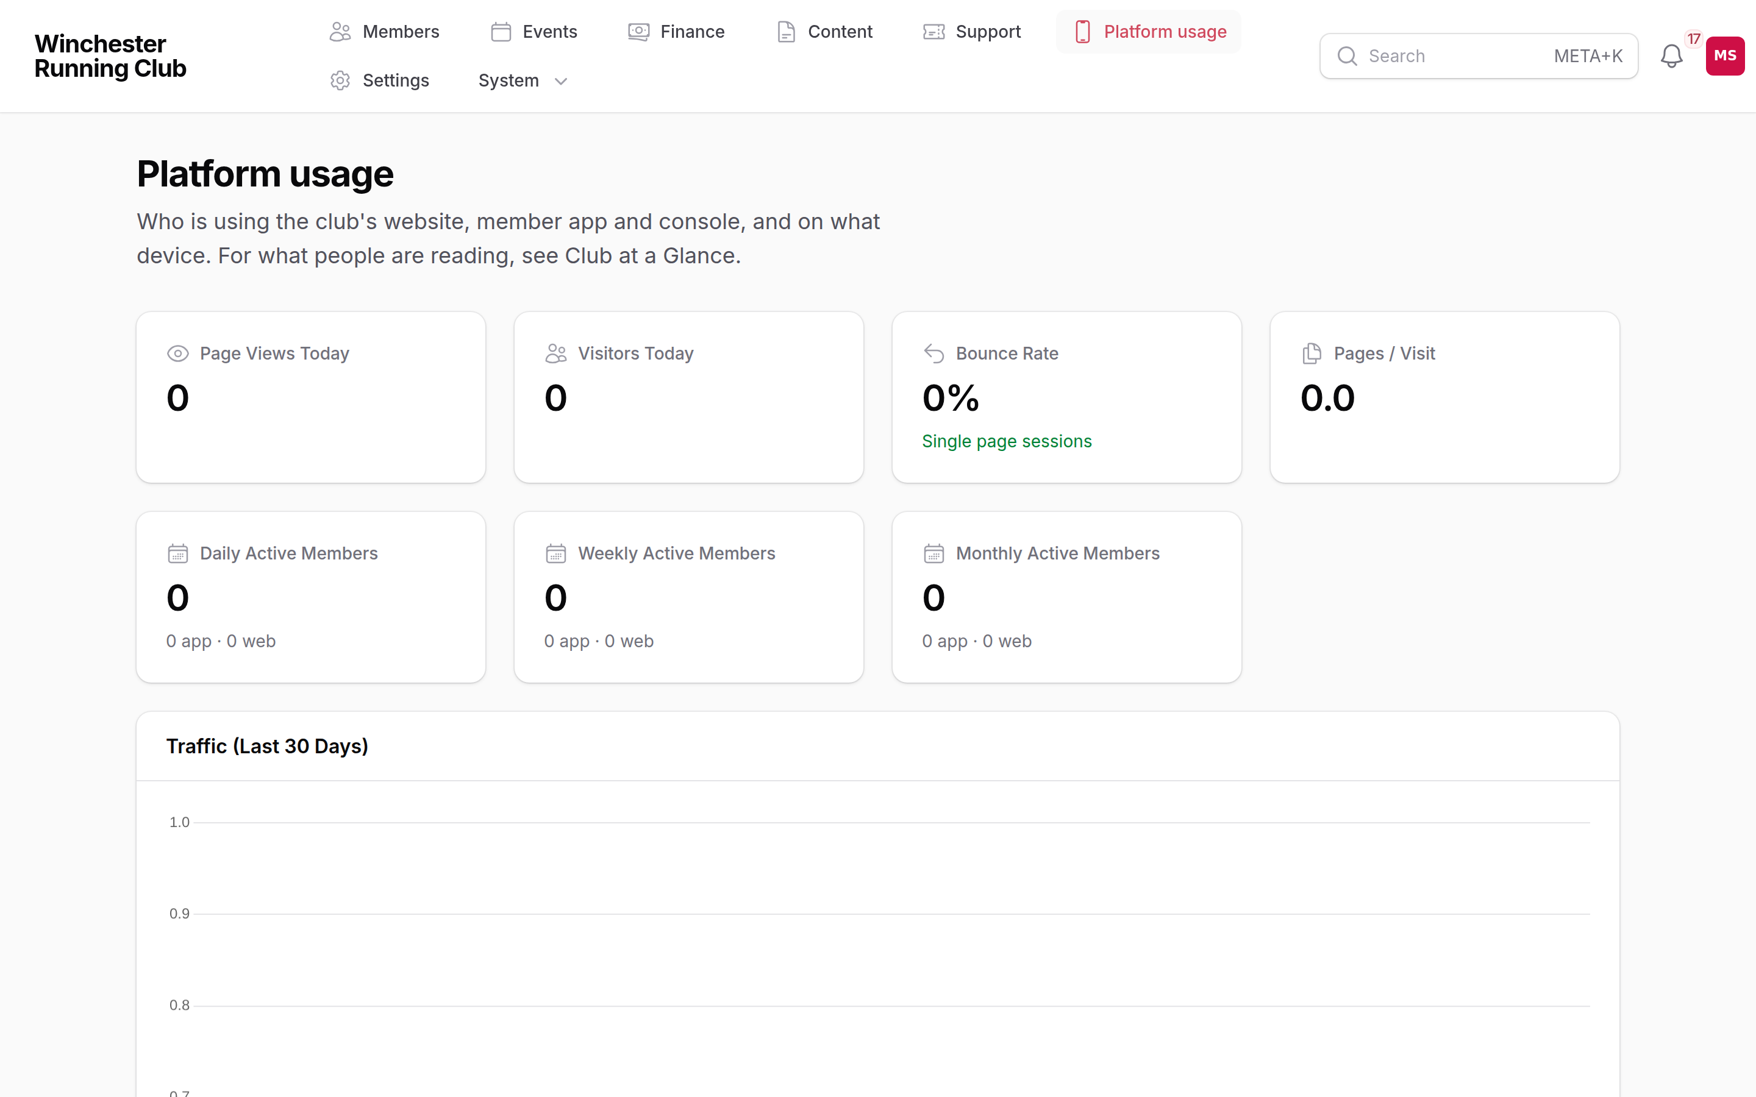This screenshot has width=1756, height=1097.
Task: Click the calendar icon on Monthly Active Members
Action: (934, 553)
